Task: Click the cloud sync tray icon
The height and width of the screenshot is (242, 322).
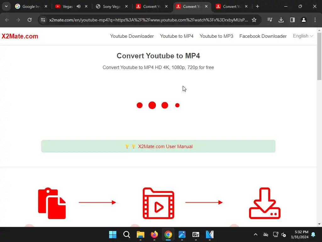Action: point(266,234)
